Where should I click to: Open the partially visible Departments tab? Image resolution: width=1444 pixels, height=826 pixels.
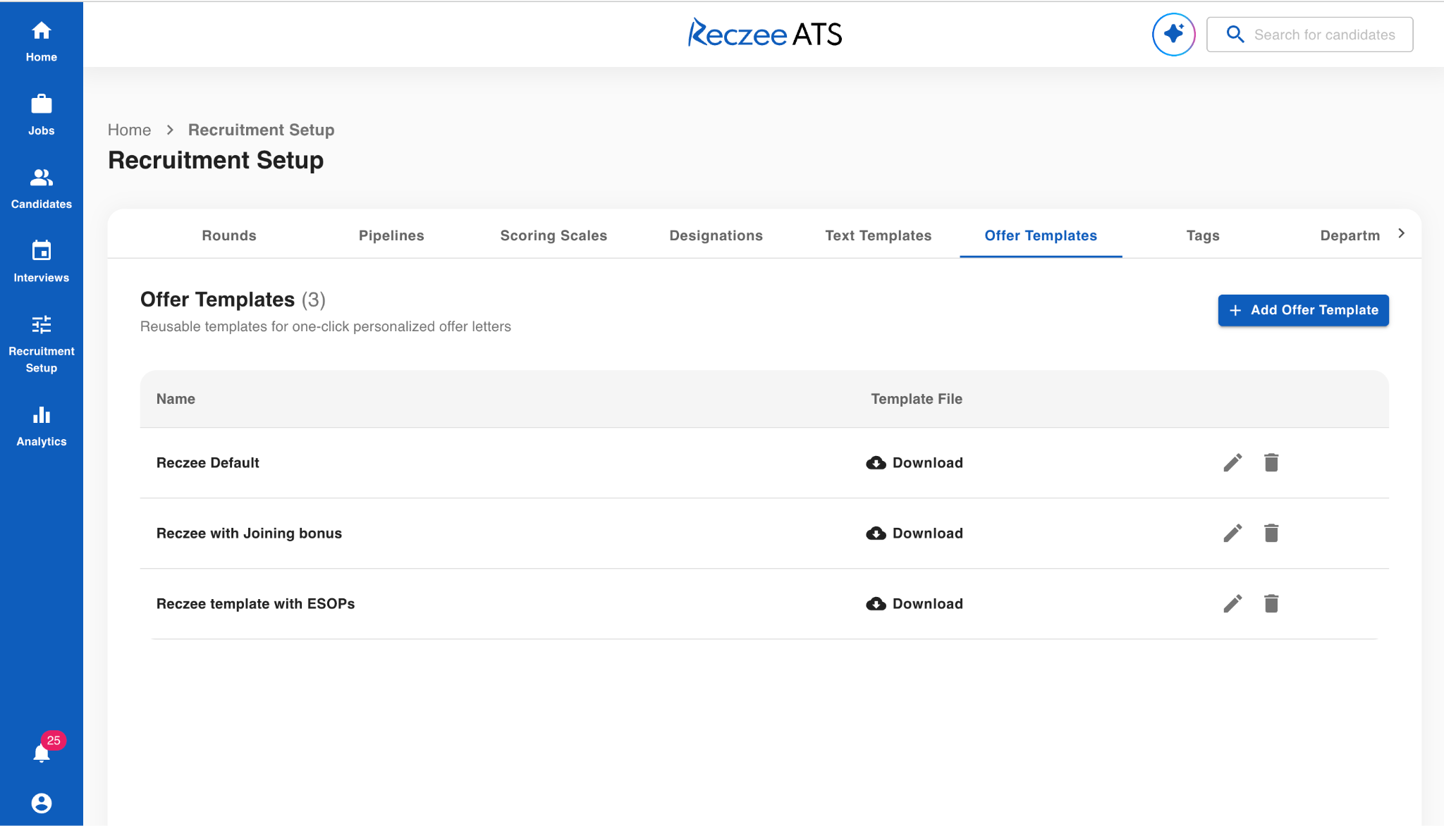coord(1350,235)
